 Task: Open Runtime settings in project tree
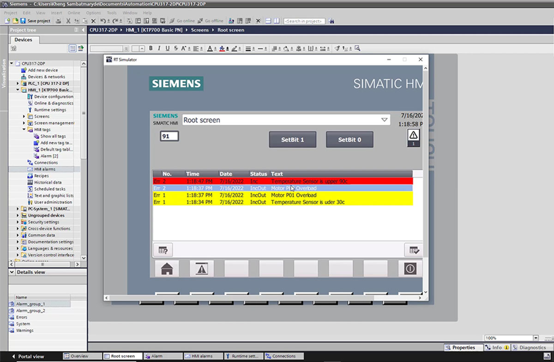(50, 110)
